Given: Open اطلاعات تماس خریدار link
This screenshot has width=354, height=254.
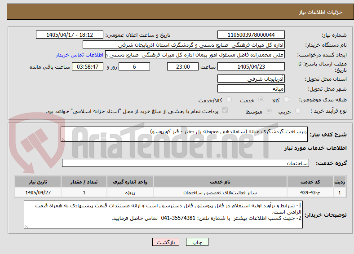Looking at the screenshot, I should pyautogui.click(x=80, y=55).
